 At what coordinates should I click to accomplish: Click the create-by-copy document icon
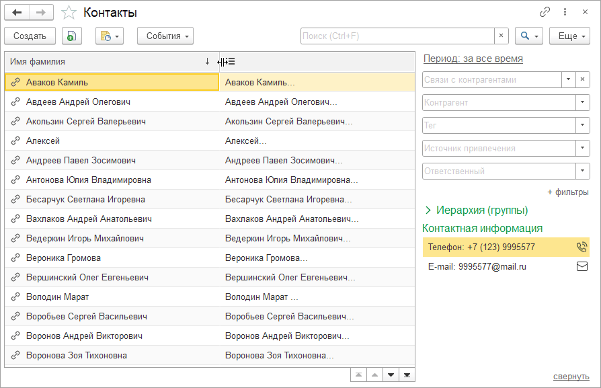point(72,36)
